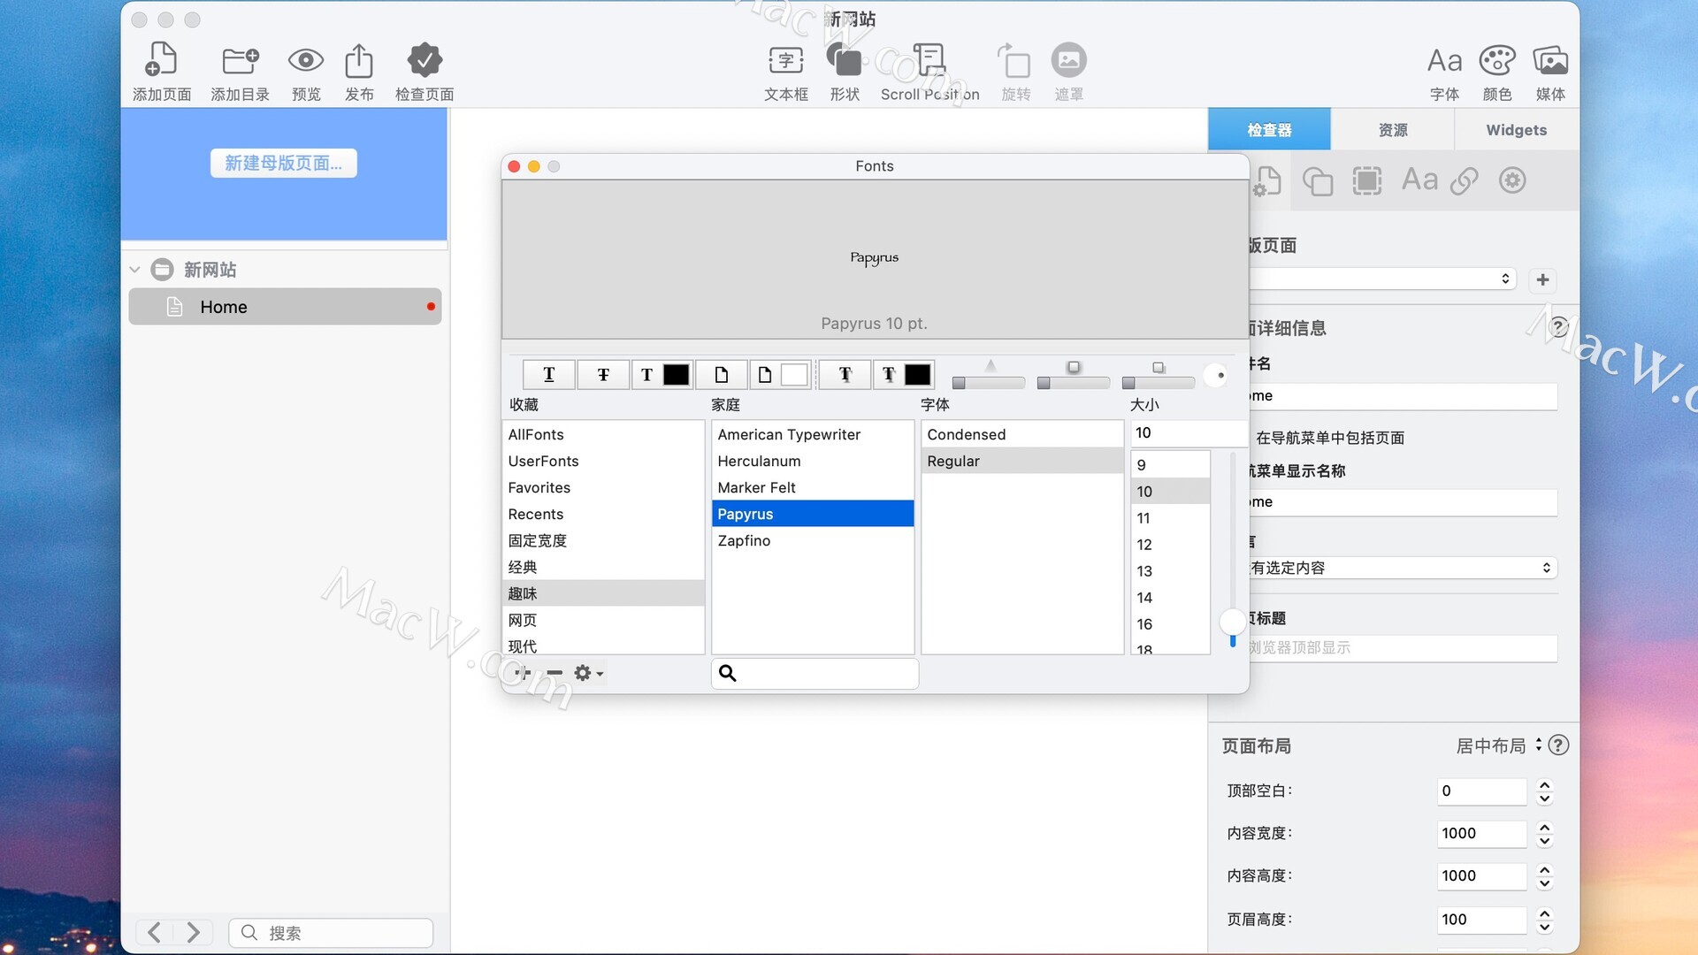Choose the Condensed typeface

1022,434
